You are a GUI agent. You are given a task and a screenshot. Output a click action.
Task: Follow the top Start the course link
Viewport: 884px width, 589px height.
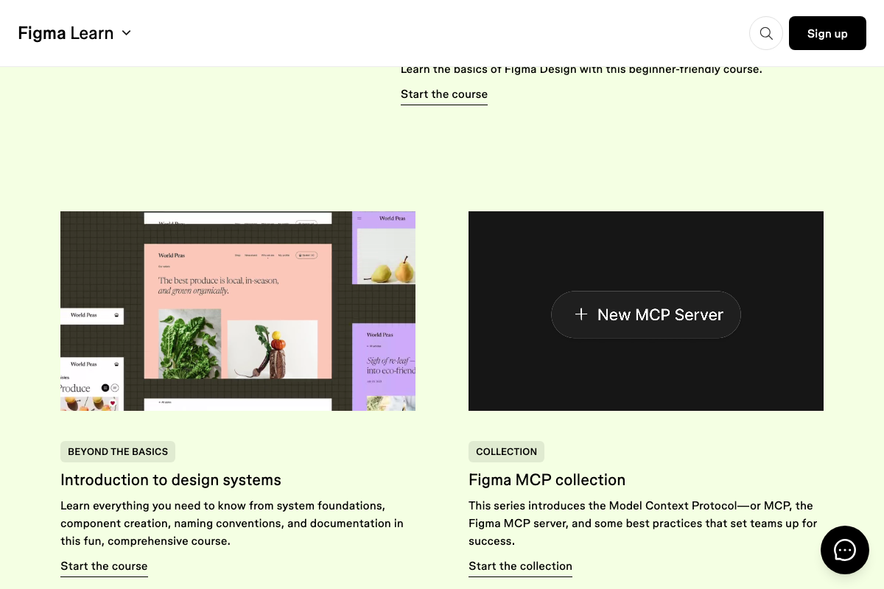click(x=444, y=94)
